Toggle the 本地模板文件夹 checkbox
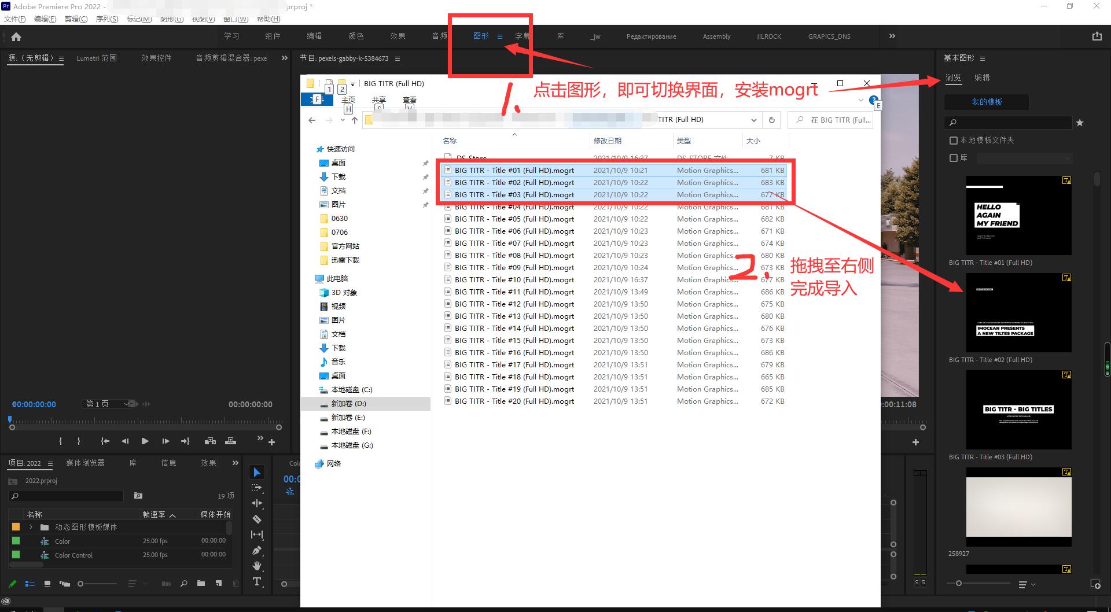The image size is (1111, 612). pos(954,141)
